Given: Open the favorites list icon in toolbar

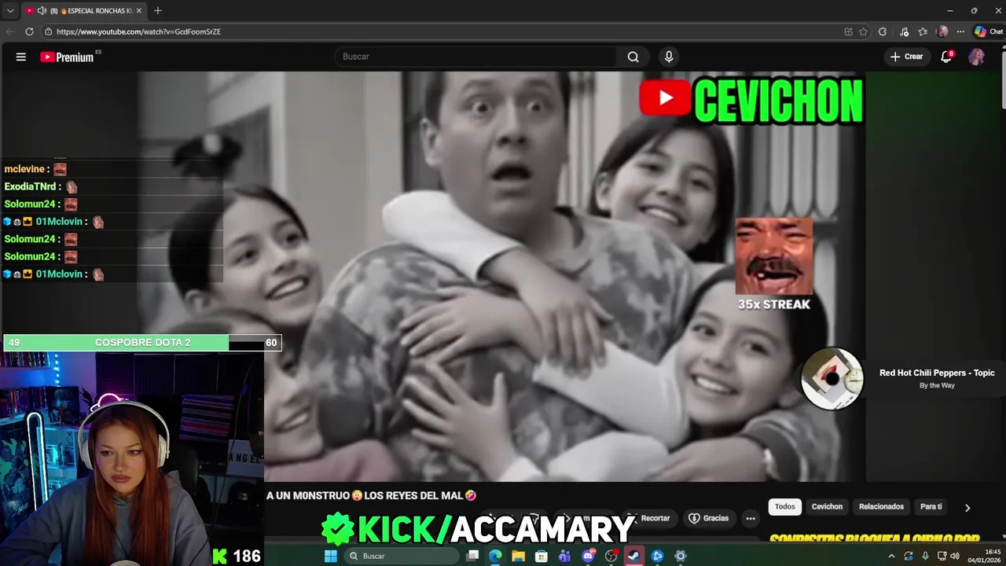Looking at the screenshot, I should point(923,31).
